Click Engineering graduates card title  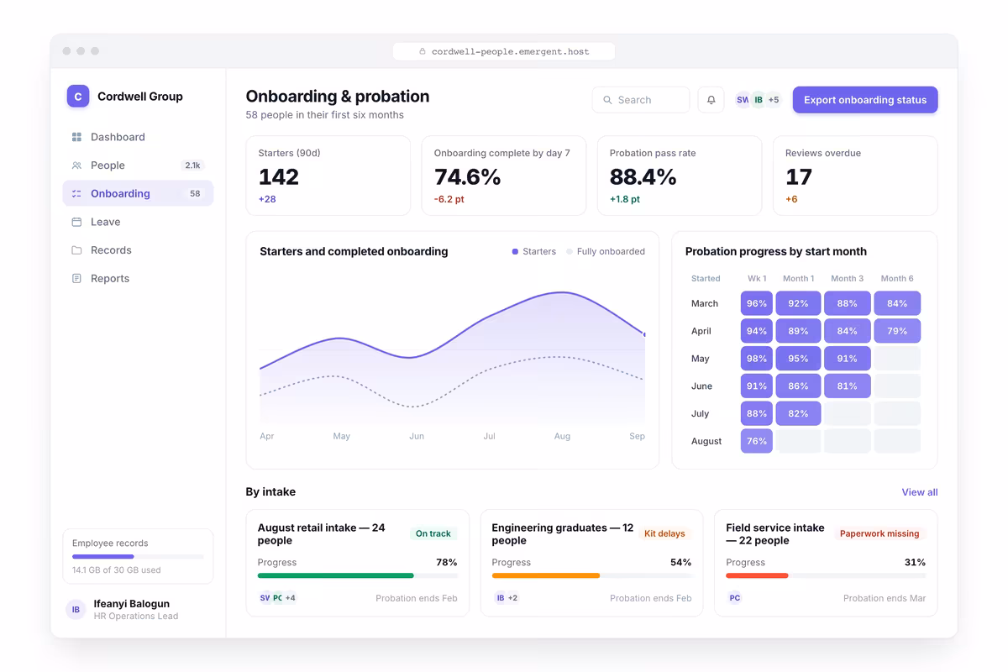click(563, 534)
